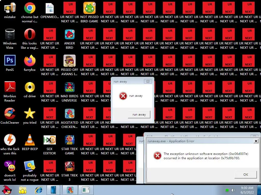Launch Internet Explorer from the taskbar
The height and width of the screenshot is (195, 261).
(38, 190)
